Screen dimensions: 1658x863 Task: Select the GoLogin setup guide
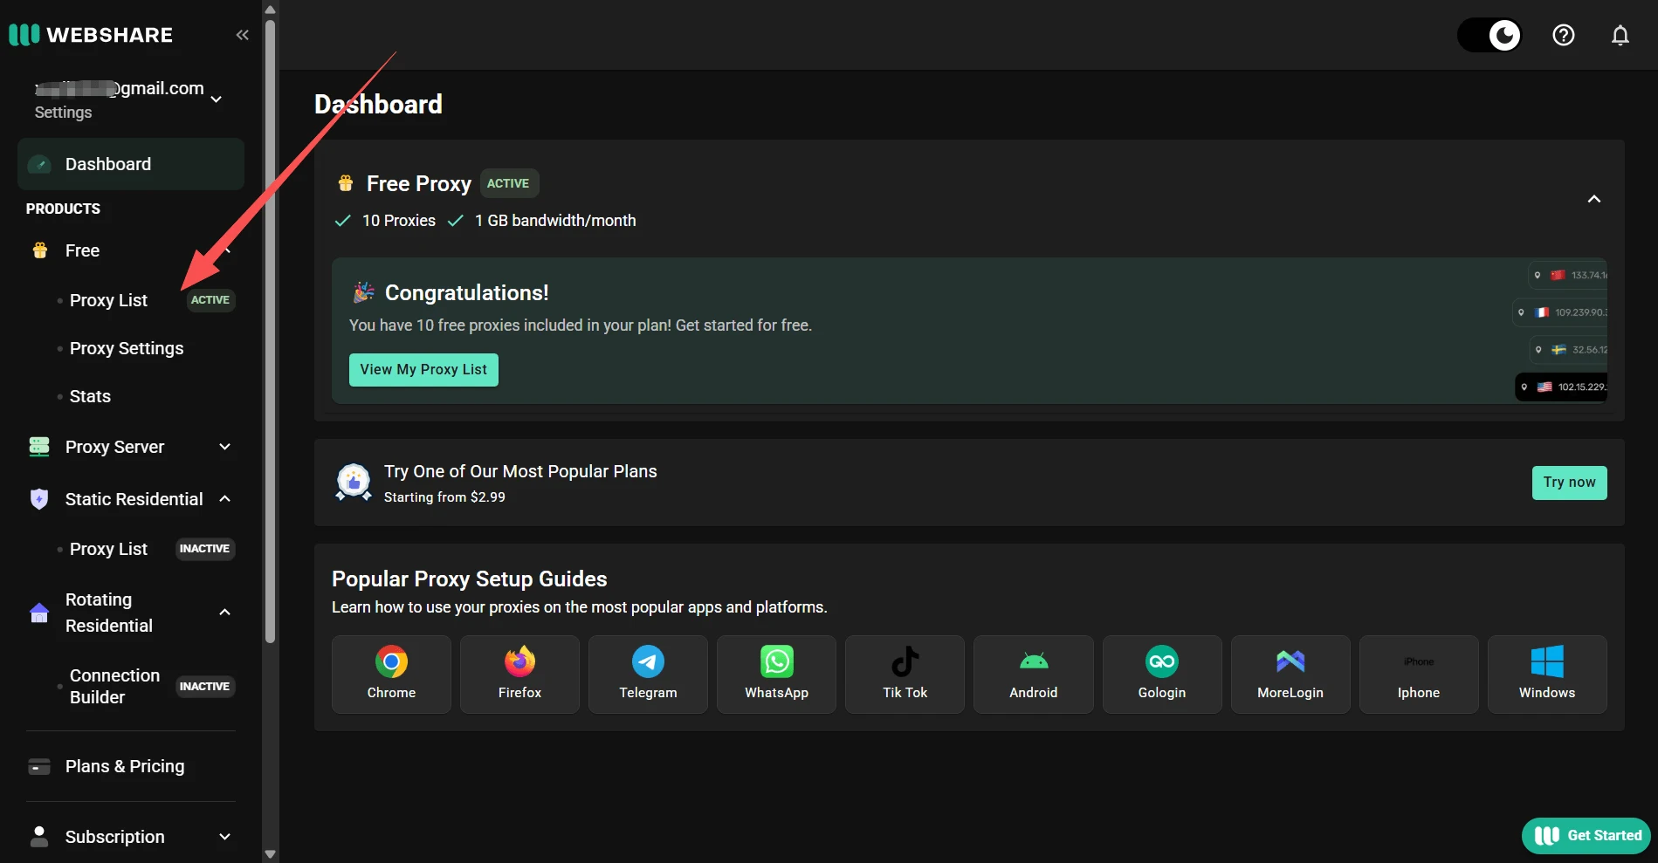(1161, 674)
